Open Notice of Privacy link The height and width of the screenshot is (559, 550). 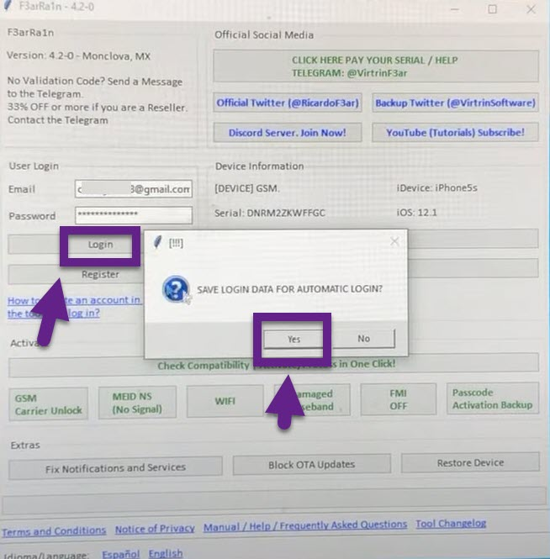[x=155, y=529]
